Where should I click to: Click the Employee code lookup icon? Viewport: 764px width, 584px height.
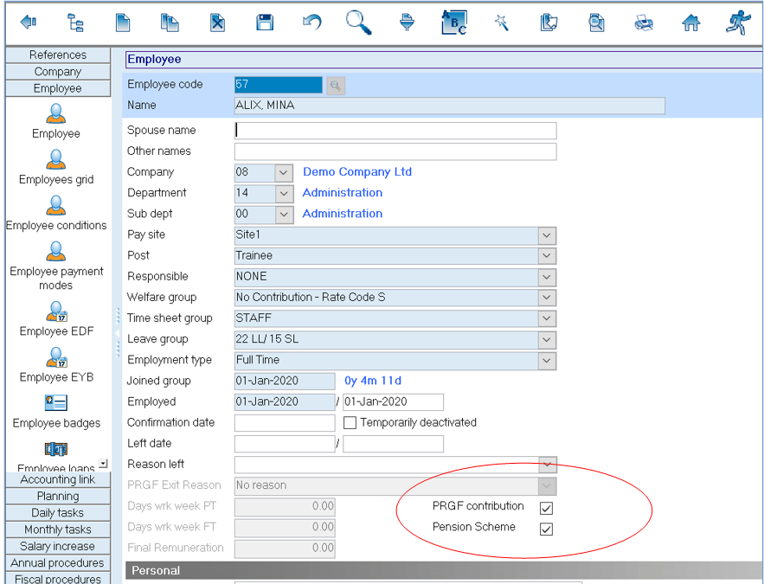coord(335,85)
